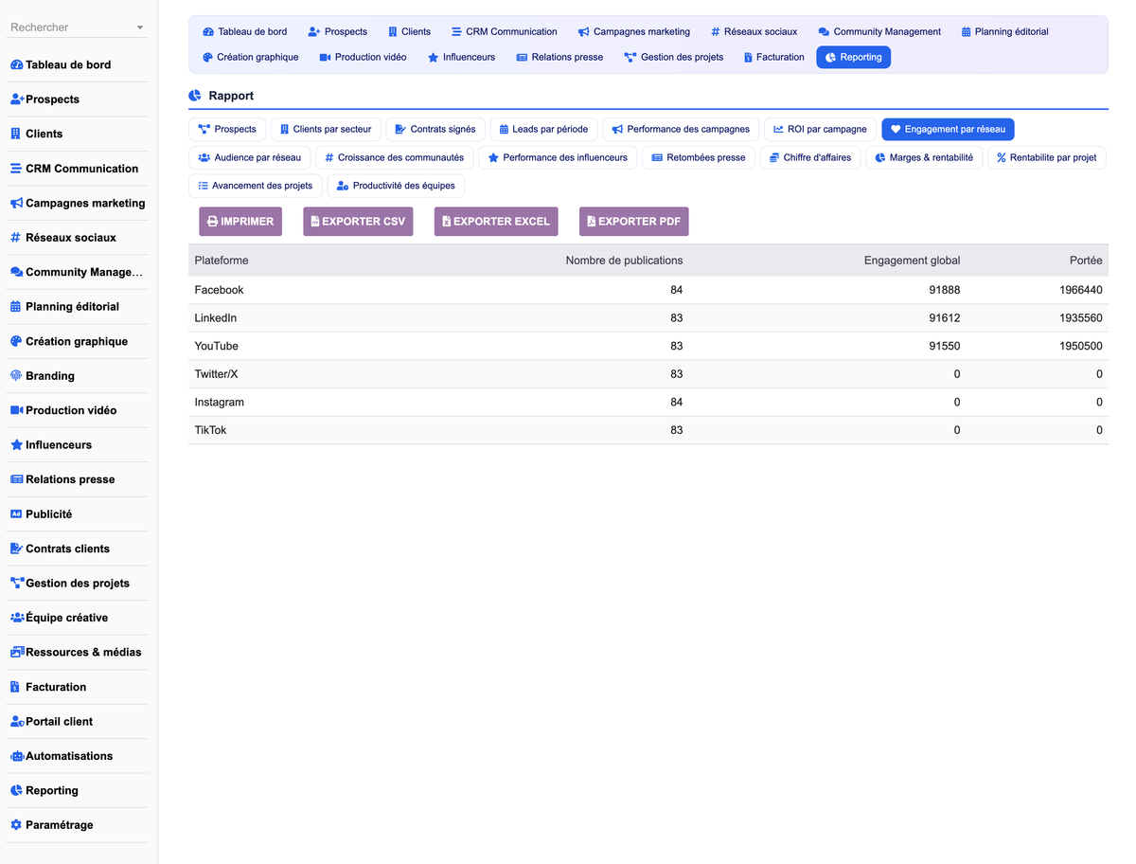Click the Réseaux sociaux sidebar hashtag icon
Image resolution: width=1136 pixels, height=864 pixels.
tap(15, 238)
